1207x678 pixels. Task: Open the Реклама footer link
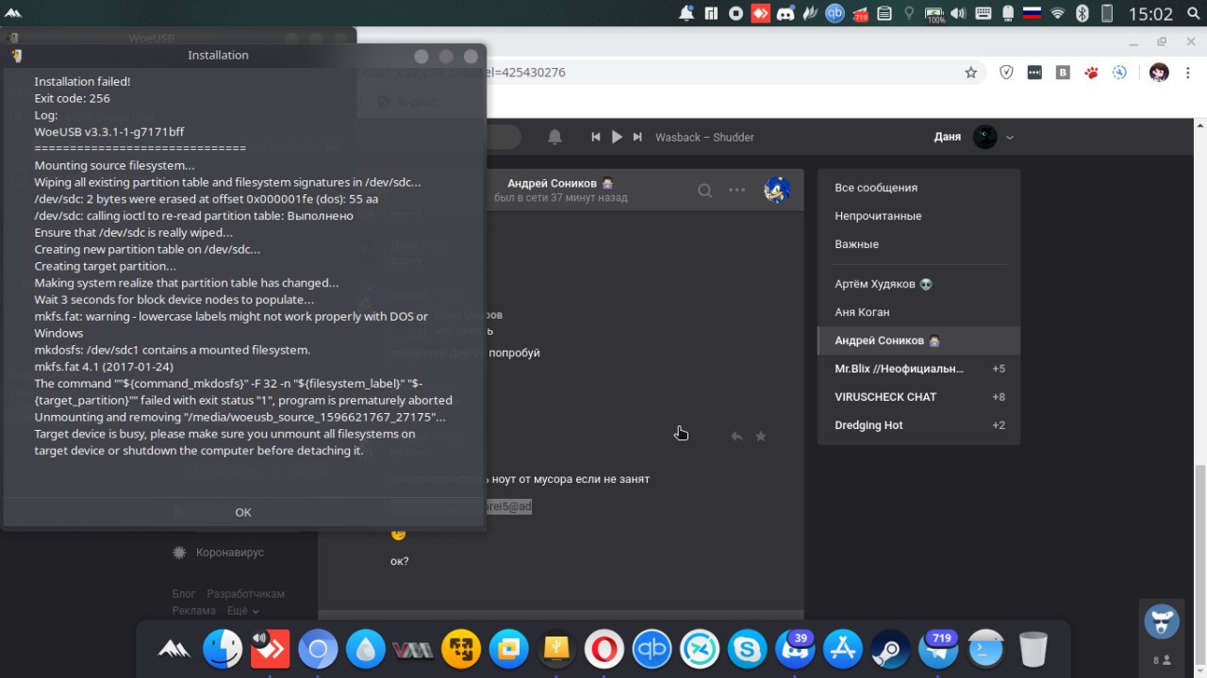194,611
